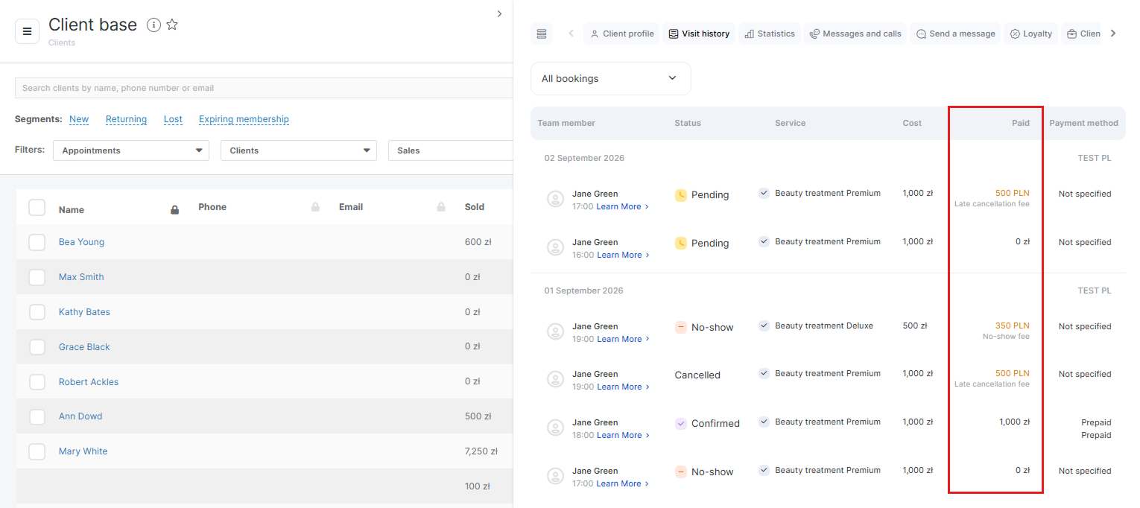Click the lock icon in the Name column
Screen dimensions: 1140x508
pyautogui.click(x=175, y=210)
